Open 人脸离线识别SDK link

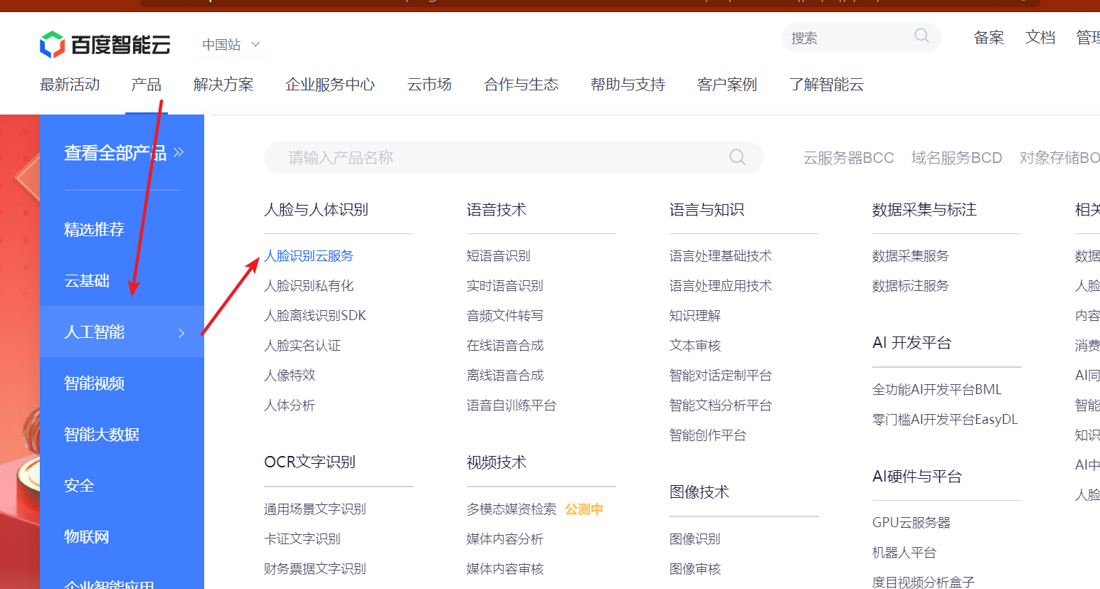pos(315,316)
